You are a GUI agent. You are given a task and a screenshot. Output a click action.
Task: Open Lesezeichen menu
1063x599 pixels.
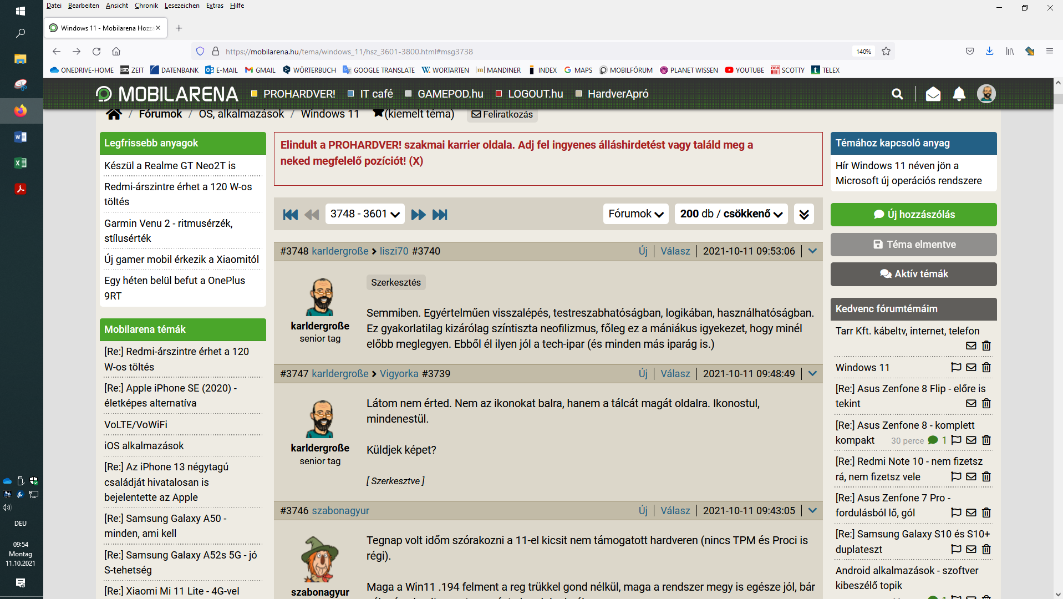pyautogui.click(x=182, y=6)
